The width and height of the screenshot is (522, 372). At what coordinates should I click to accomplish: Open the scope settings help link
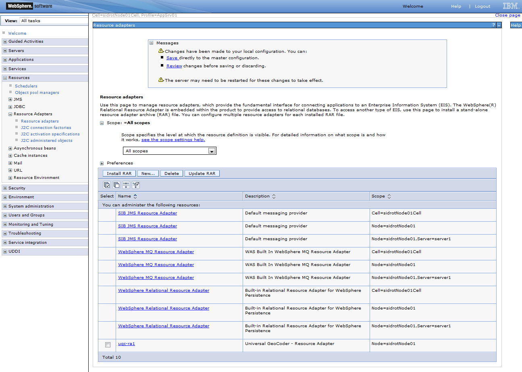click(173, 140)
